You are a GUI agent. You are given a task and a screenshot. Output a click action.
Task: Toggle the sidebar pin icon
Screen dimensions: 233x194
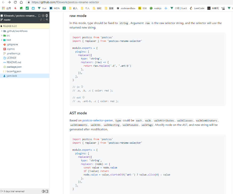point(47,16)
